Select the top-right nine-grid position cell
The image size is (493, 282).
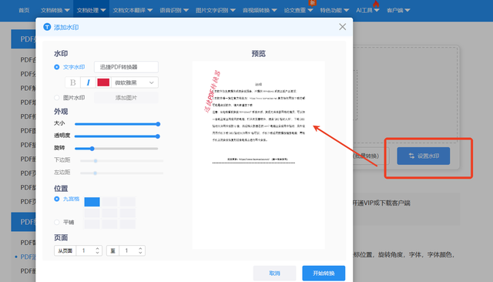tap(128, 202)
